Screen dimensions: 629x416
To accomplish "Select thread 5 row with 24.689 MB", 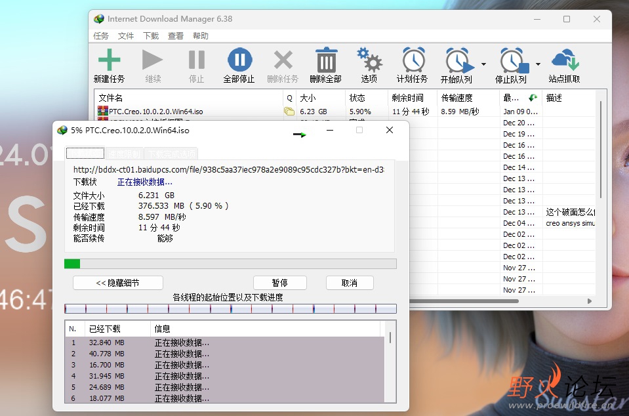I will [x=224, y=388].
